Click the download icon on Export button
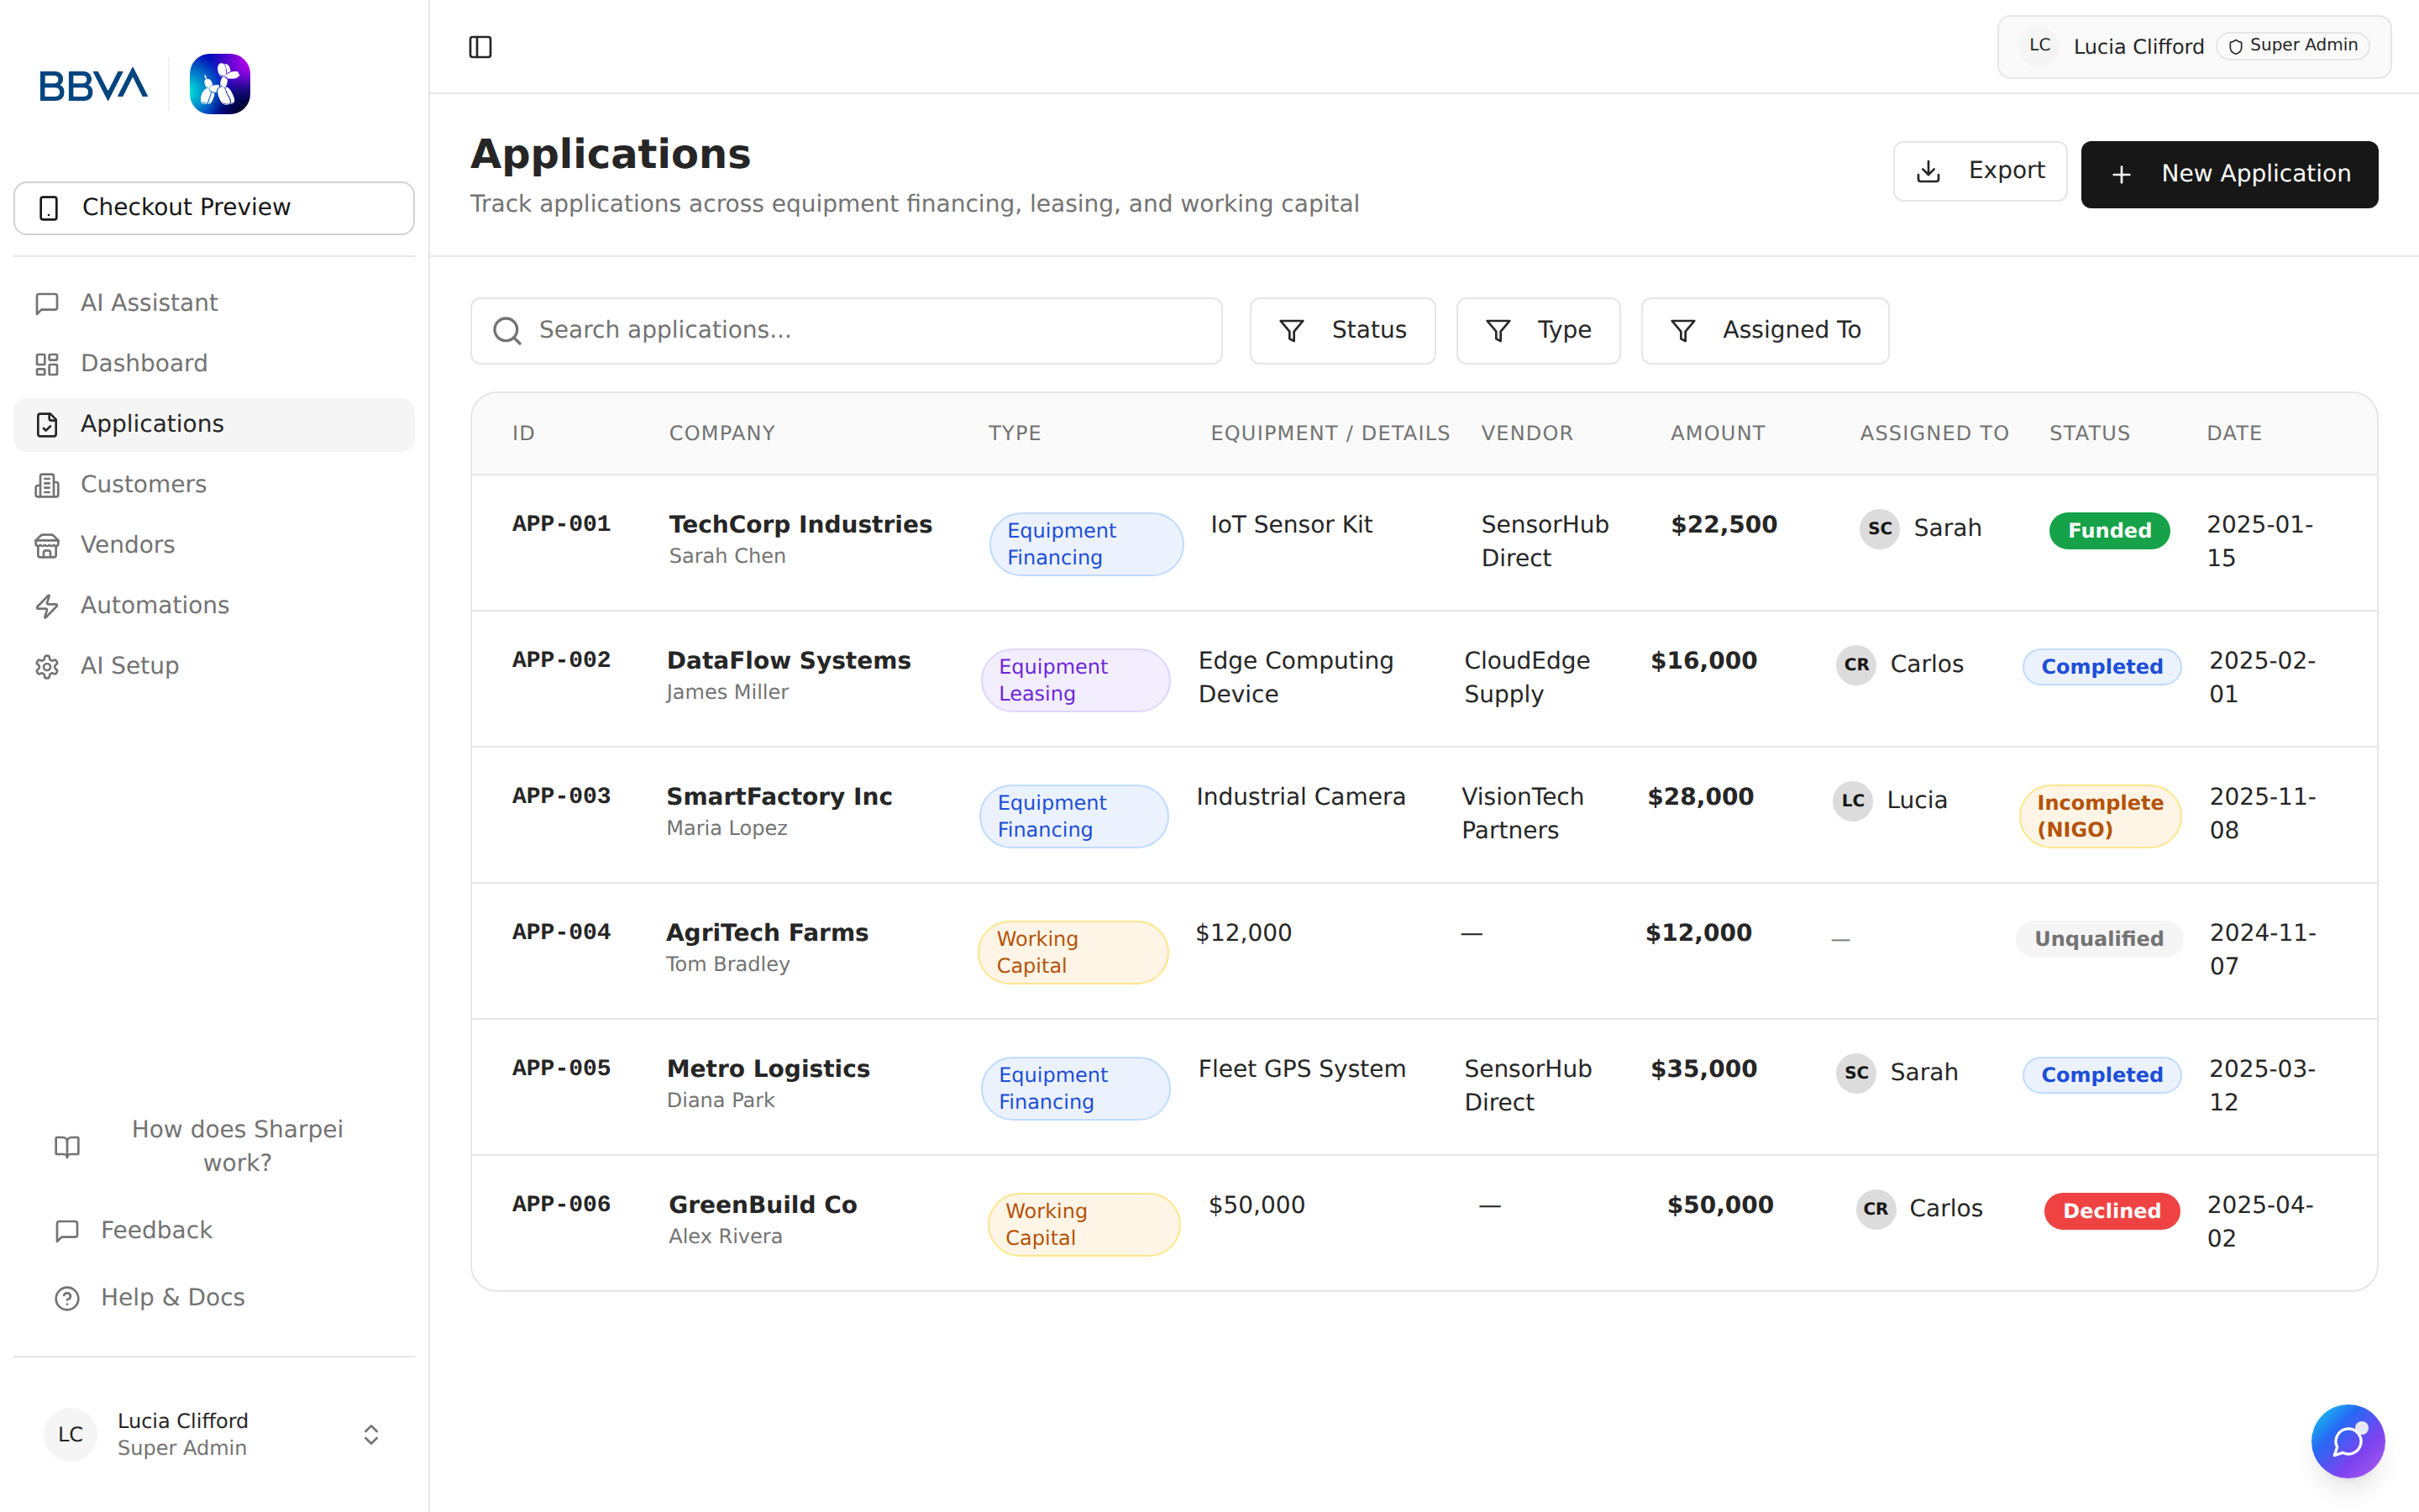This screenshot has height=1512, width=2419. (x=1927, y=171)
